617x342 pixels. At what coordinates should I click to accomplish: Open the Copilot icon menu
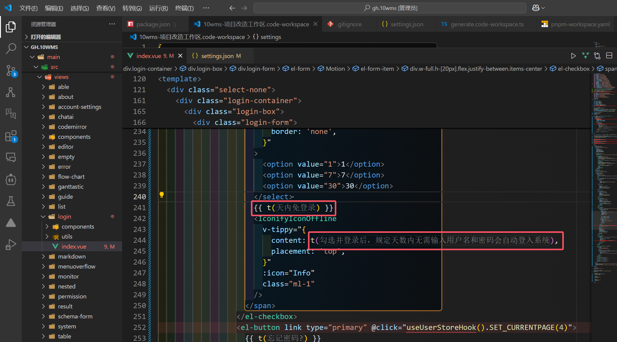(x=538, y=8)
